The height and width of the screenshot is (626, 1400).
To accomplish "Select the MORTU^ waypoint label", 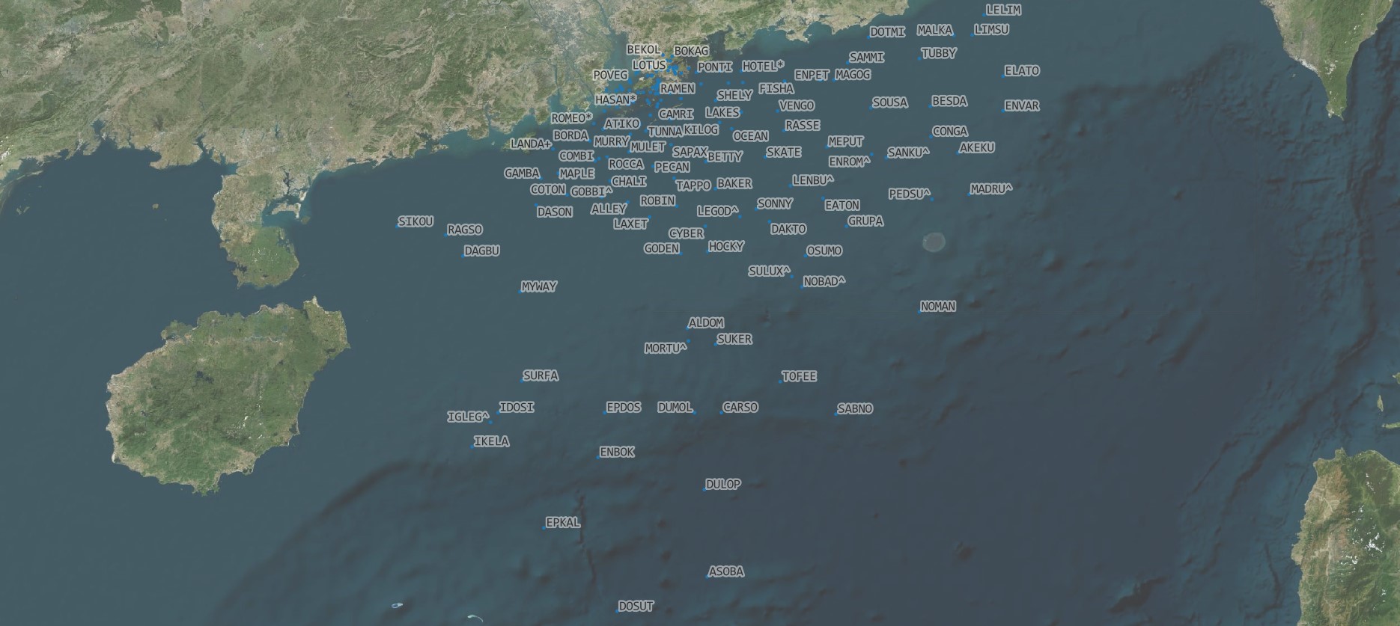I will pyautogui.click(x=666, y=349).
